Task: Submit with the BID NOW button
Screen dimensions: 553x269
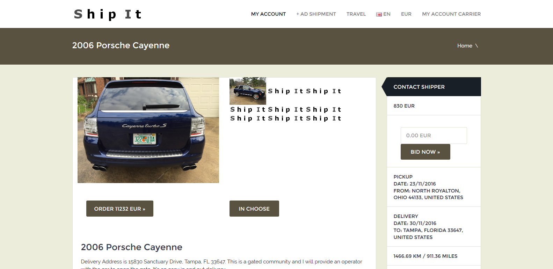Action: tap(425, 152)
